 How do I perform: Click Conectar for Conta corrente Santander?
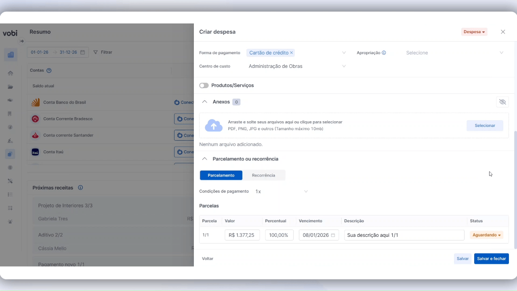coord(184,135)
